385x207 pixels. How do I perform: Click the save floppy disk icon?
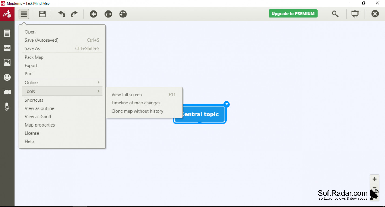click(x=42, y=14)
